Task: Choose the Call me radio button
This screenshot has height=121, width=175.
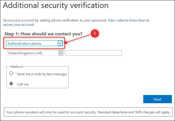Action: click(x=11, y=84)
